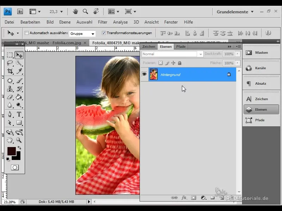Open the Pfade panel from the dock
The height and width of the screenshot is (211, 282).
pyautogui.click(x=261, y=120)
